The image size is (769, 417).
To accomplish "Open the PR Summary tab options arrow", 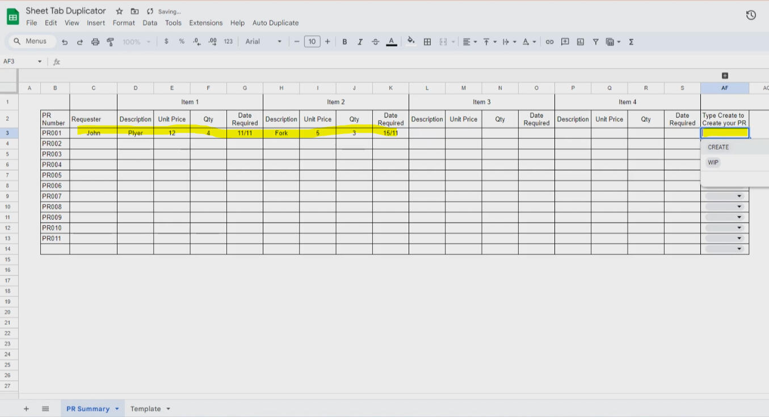I will [x=117, y=409].
